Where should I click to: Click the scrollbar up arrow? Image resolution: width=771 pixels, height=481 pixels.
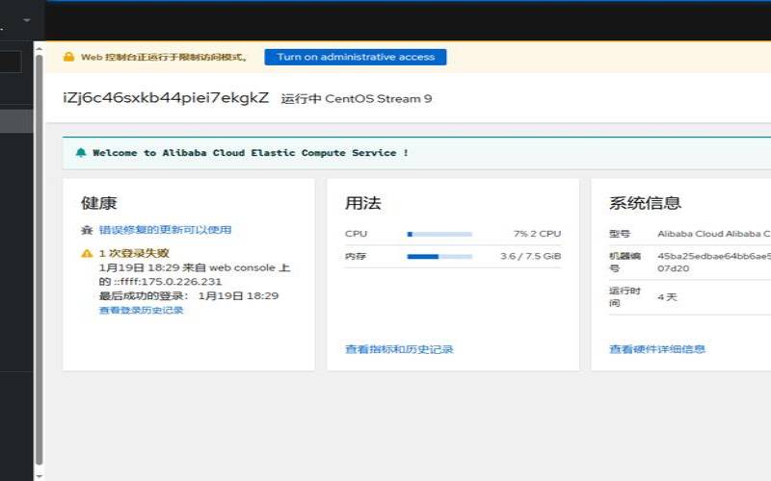pos(39,49)
